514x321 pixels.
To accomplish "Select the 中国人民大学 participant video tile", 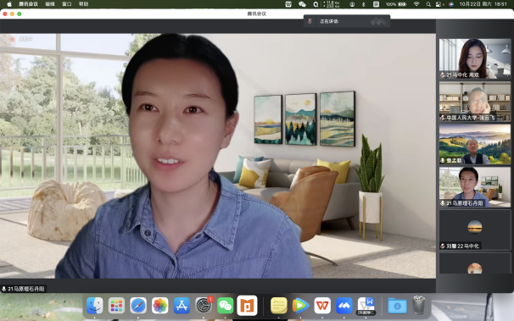I will pos(475,102).
